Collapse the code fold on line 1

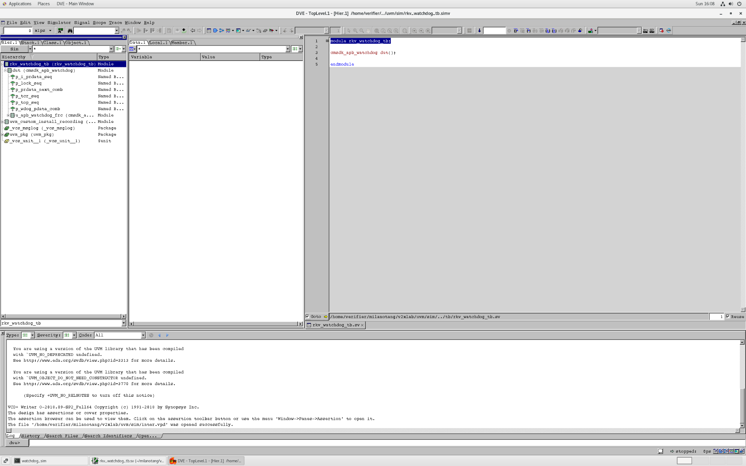[327, 41]
